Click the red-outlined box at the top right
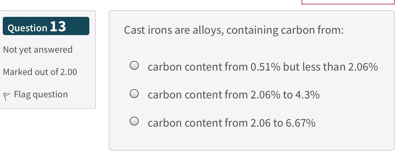This screenshot has height=160, width=405. [348, 2]
